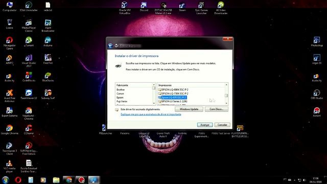Screen dimensions: 327x184
Task: Open Visual Studio 2017 shortcut
Action: click(x=29, y=61)
